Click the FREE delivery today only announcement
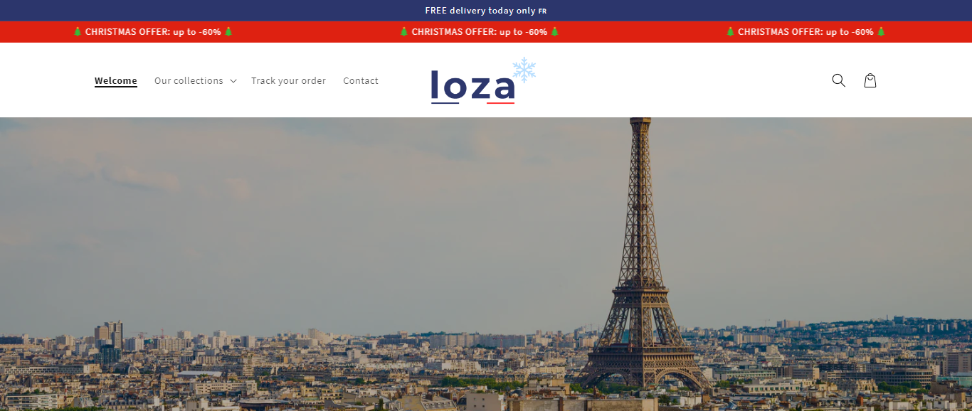The width and height of the screenshot is (972, 411). click(480, 11)
